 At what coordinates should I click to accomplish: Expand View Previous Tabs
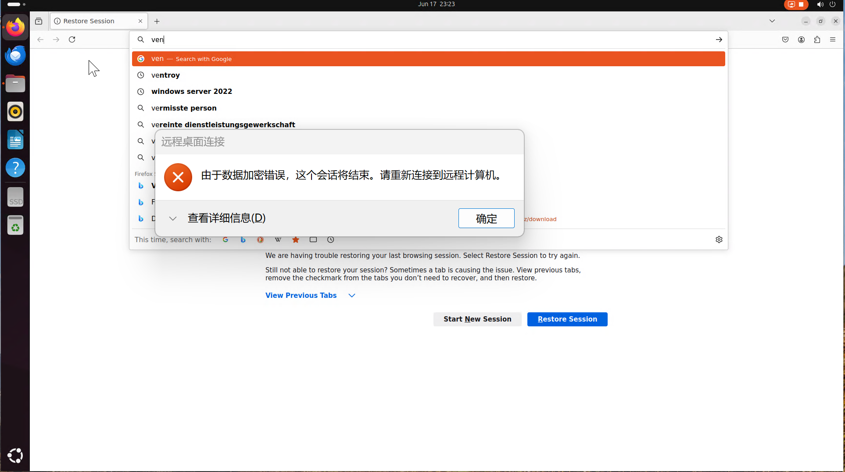pos(310,295)
